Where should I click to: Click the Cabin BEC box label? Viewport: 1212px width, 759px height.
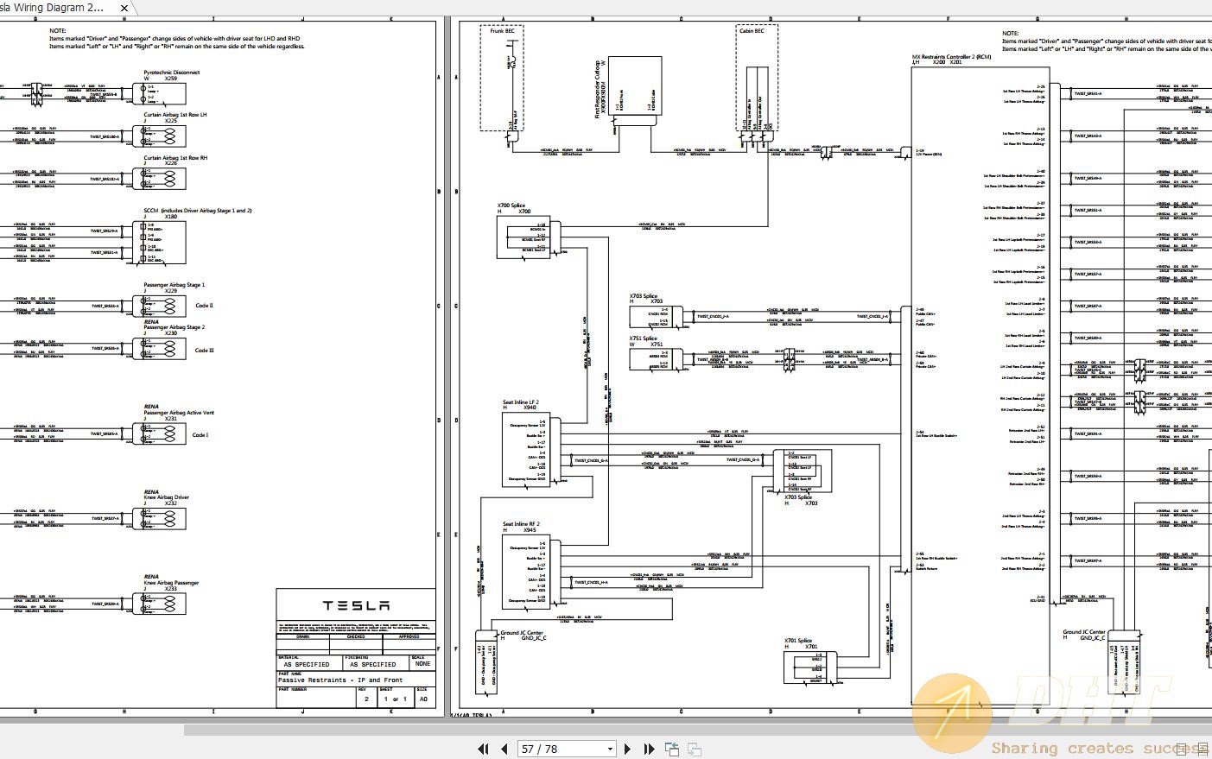(x=752, y=31)
